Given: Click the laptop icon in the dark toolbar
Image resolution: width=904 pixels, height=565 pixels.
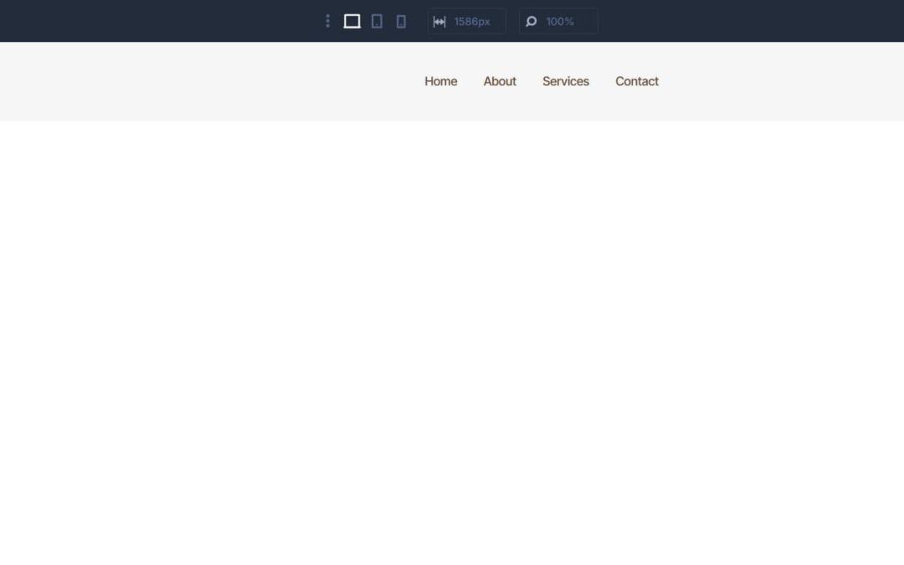Looking at the screenshot, I should pyautogui.click(x=352, y=21).
